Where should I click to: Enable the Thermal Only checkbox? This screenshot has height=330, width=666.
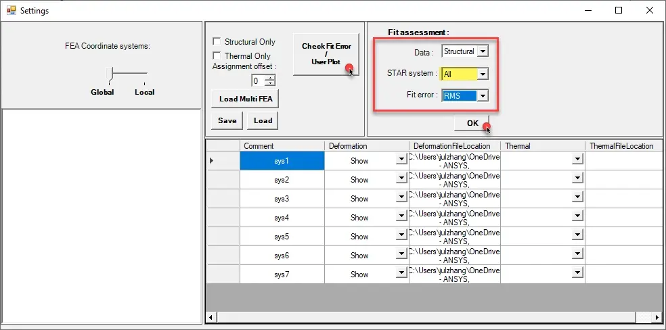(217, 55)
